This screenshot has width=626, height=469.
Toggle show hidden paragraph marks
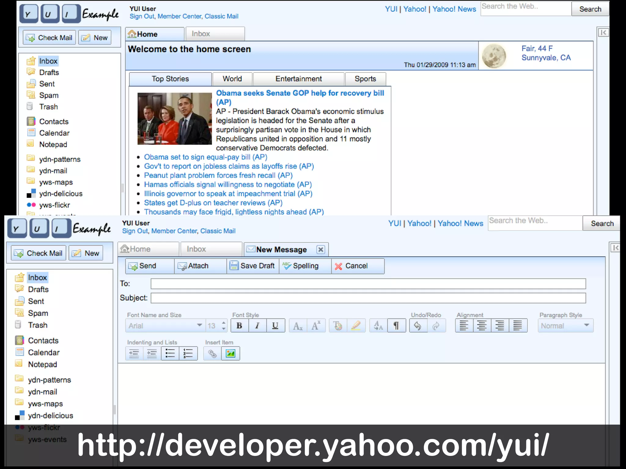pos(396,326)
